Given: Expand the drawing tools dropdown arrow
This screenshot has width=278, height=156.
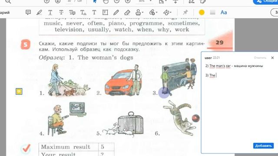Looking at the screenshot, I should (x=171, y=13).
